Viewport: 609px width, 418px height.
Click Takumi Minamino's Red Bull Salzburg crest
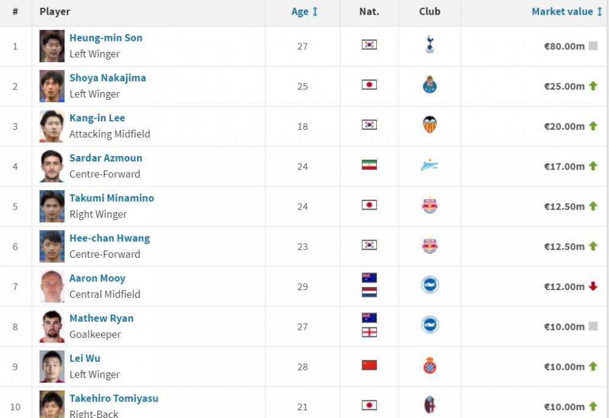click(x=429, y=205)
